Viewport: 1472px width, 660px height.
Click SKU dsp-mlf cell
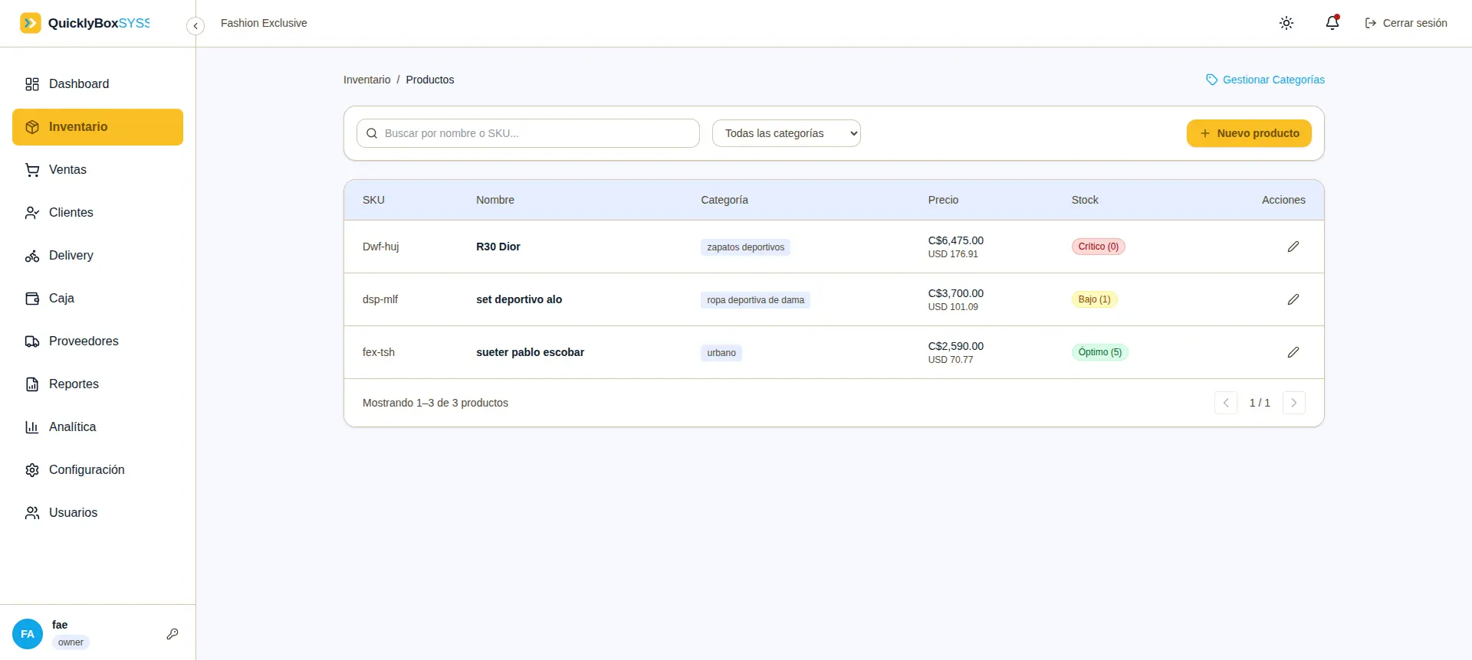click(380, 299)
